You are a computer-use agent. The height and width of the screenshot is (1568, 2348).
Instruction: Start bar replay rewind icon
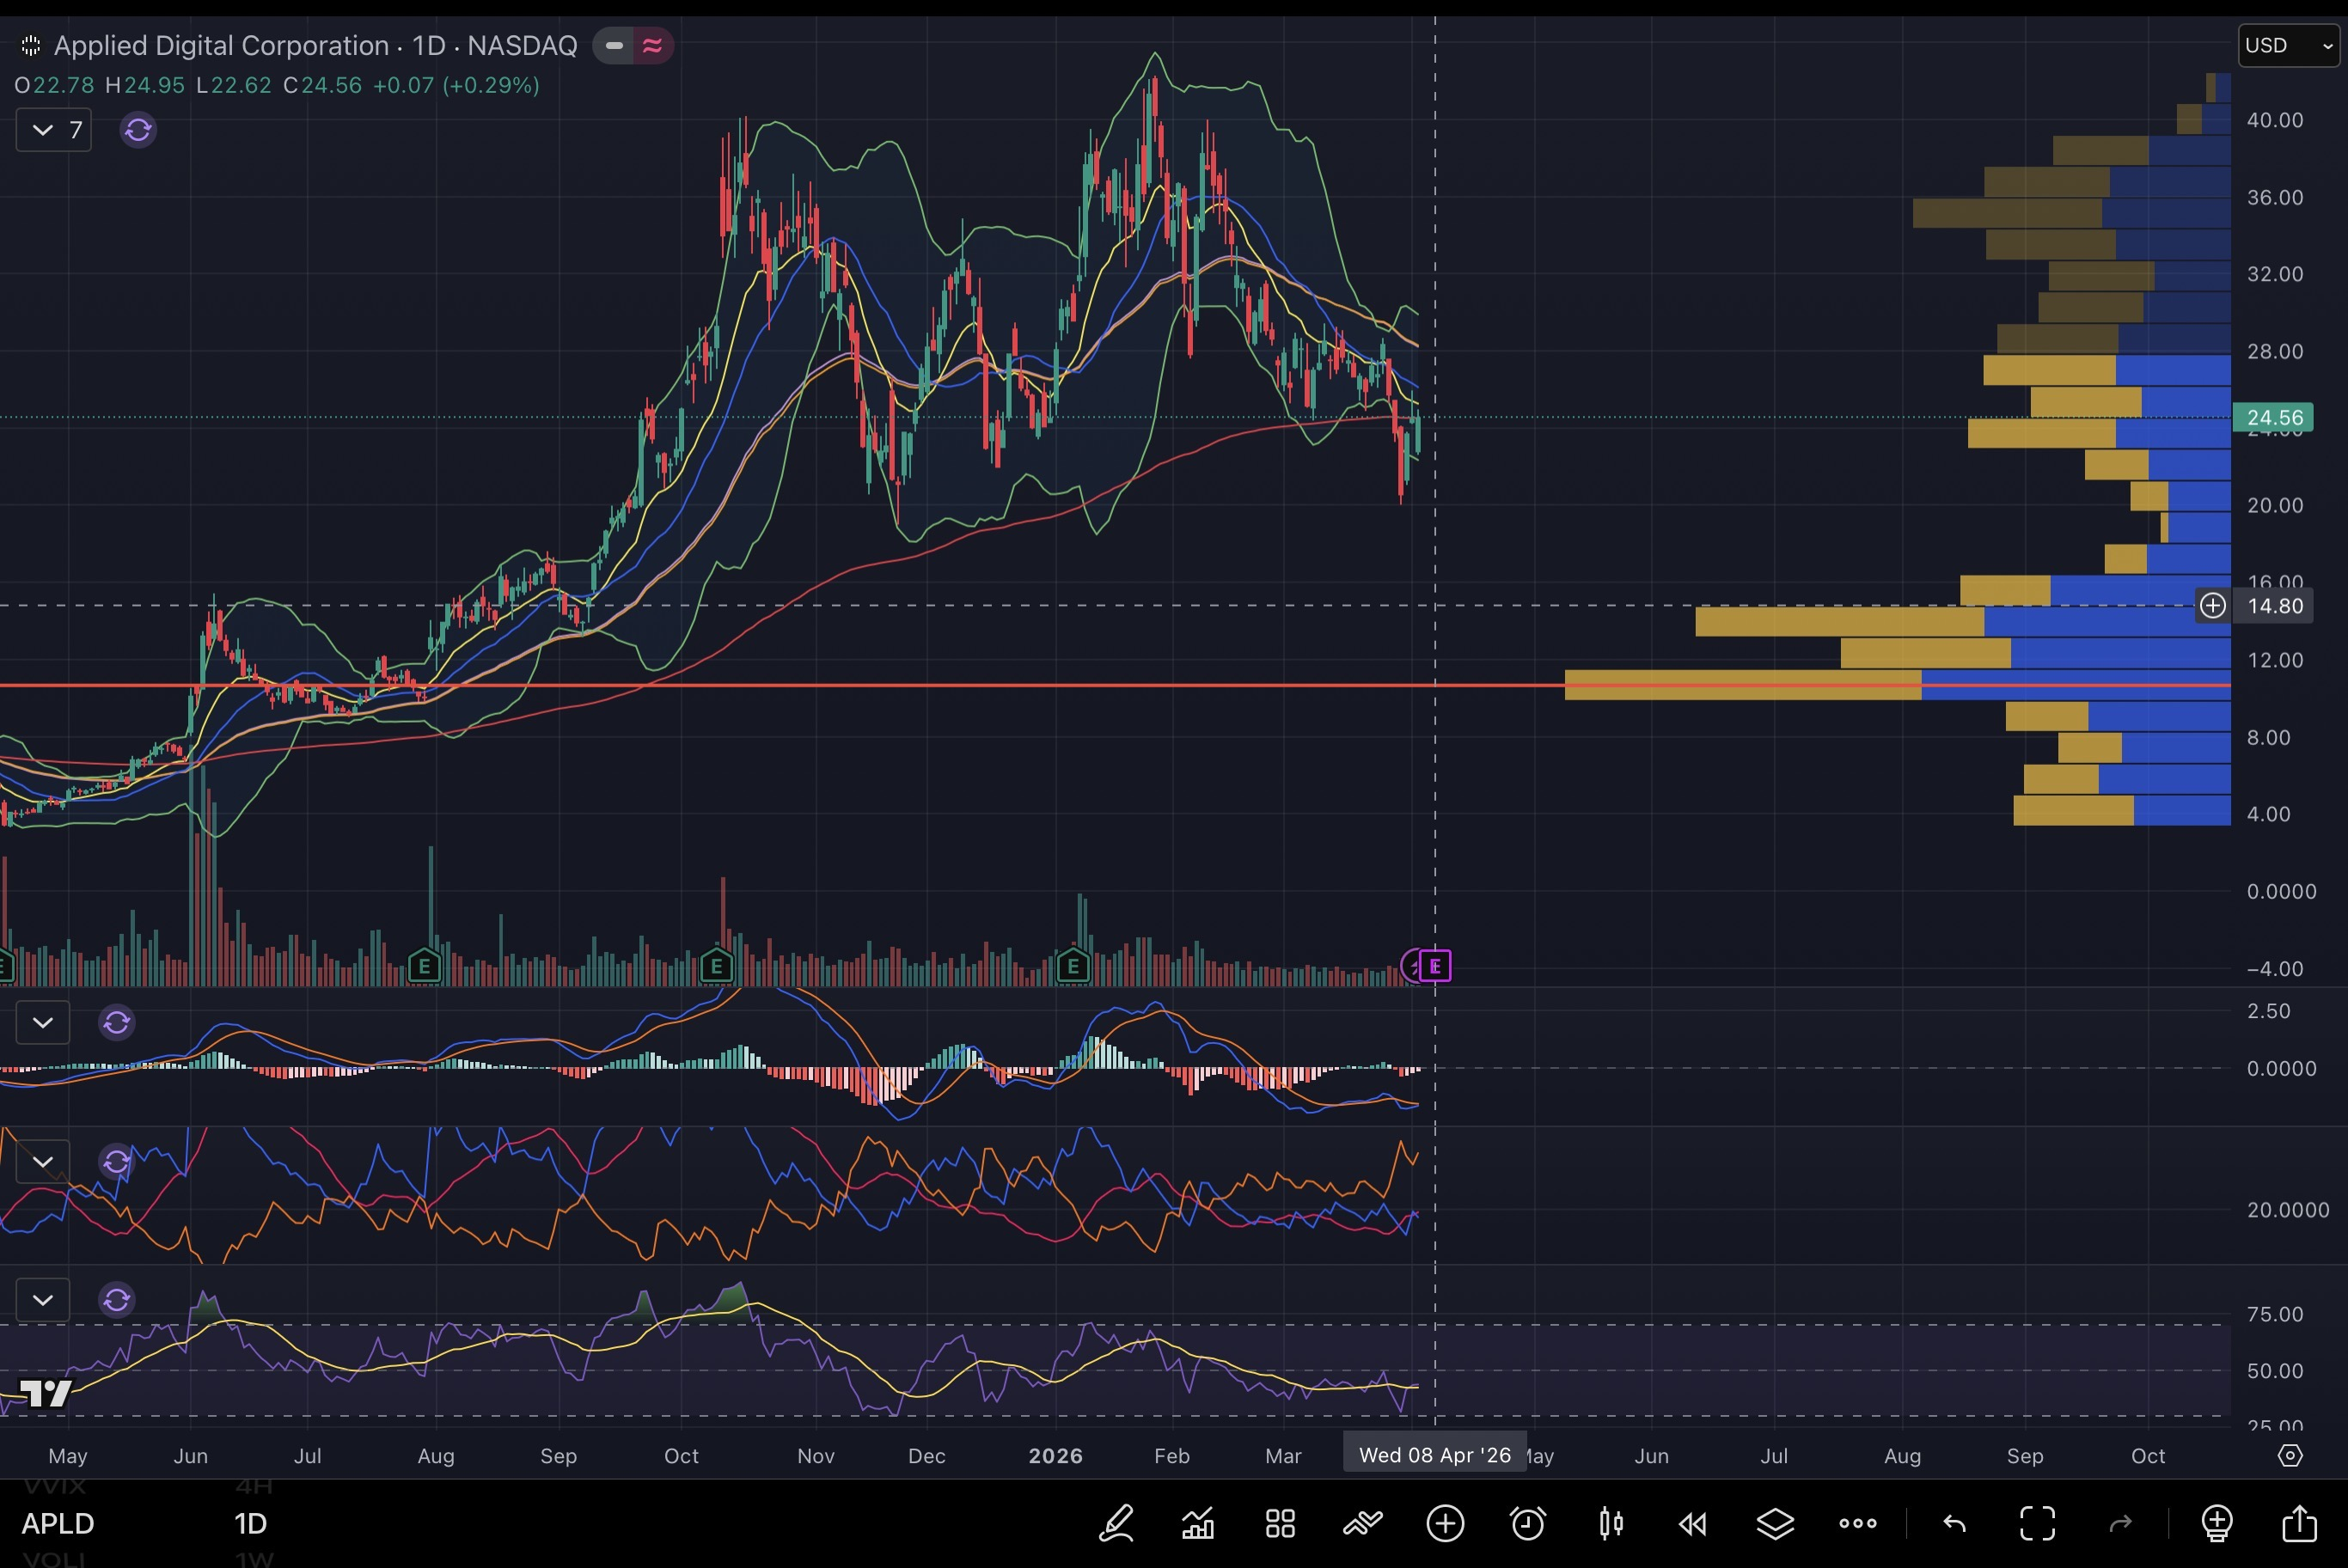coord(1692,1523)
